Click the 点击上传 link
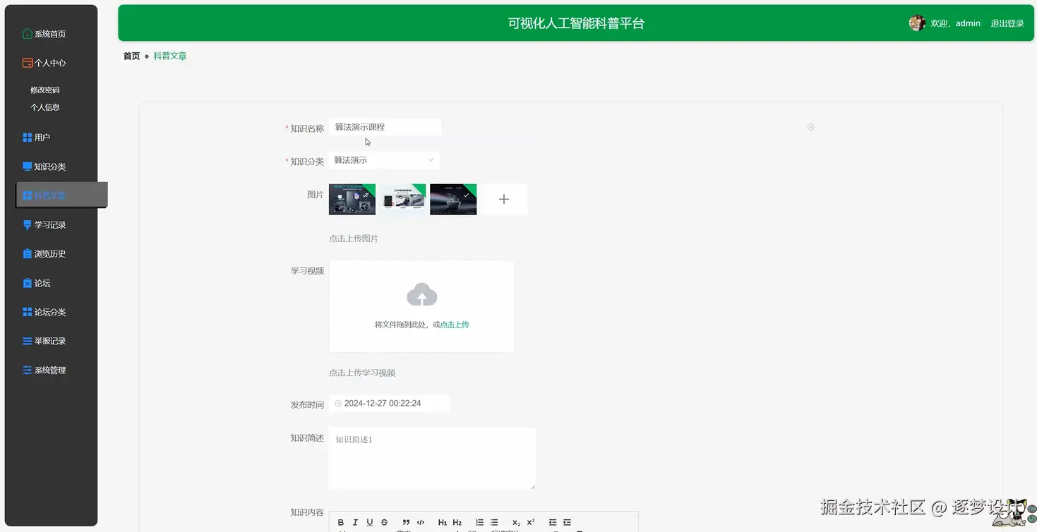1037x532 pixels. tap(455, 325)
